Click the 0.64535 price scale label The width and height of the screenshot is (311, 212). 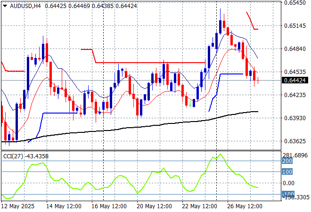(x=295, y=72)
